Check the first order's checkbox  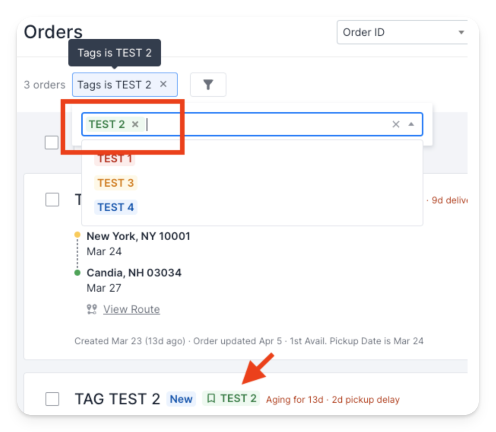[52, 200]
